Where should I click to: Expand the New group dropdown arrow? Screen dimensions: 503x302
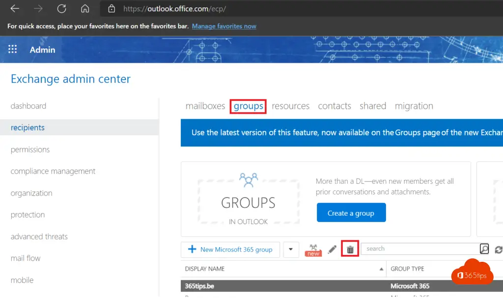coord(291,250)
